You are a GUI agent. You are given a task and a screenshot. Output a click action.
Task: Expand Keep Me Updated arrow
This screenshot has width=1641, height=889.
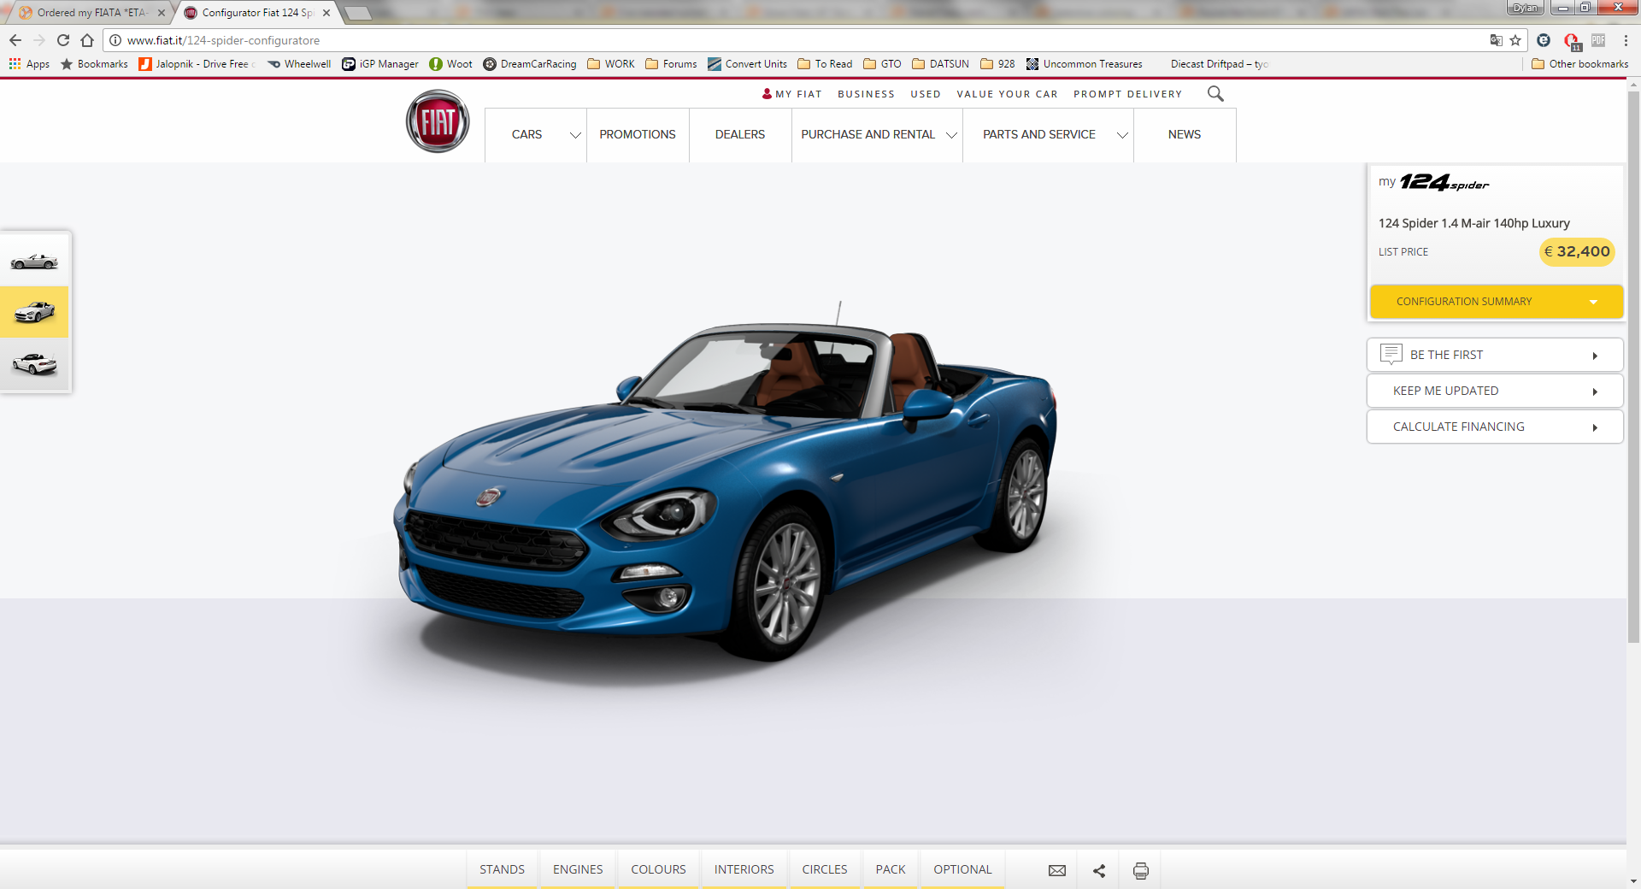pos(1595,392)
